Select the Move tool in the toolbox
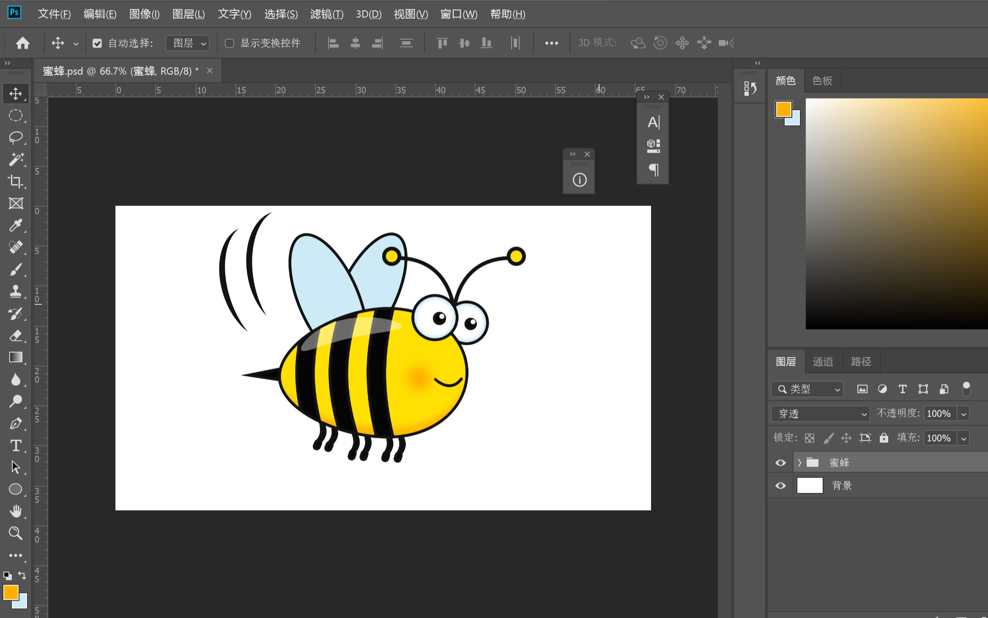This screenshot has width=988, height=618. tap(16, 93)
